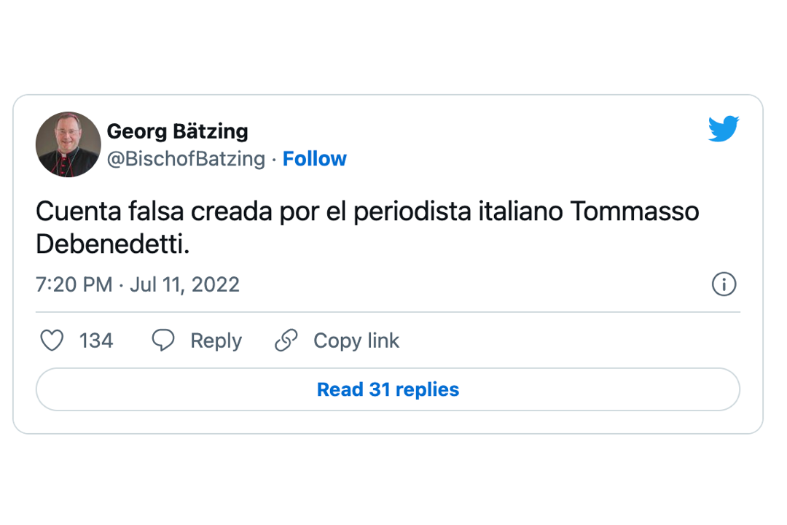Toggle following via the Follow control

click(x=314, y=158)
